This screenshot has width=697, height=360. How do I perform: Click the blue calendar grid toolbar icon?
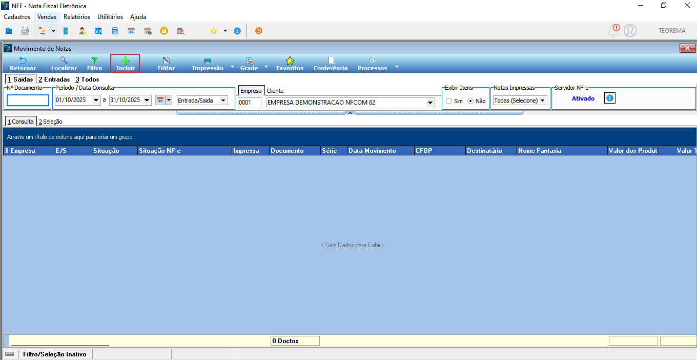tap(98, 31)
